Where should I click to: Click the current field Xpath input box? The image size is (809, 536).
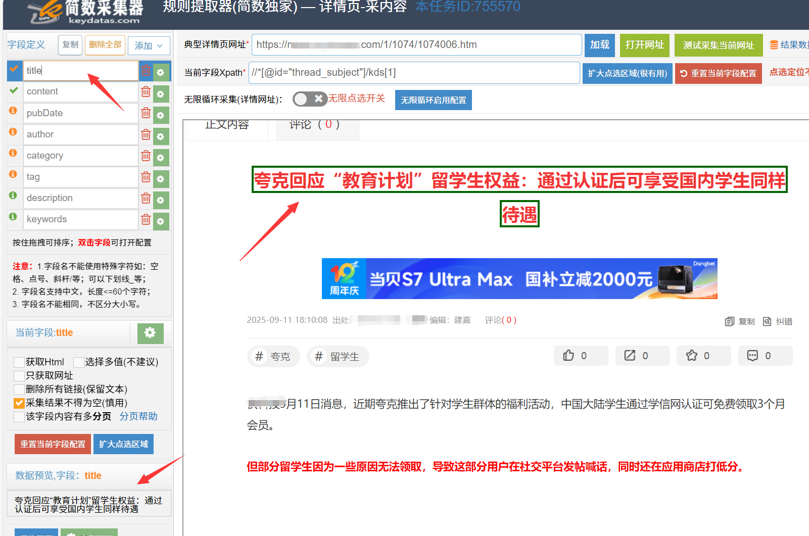[414, 73]
